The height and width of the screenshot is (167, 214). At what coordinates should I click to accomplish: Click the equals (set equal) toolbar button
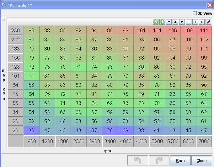[x=169, y=22]
